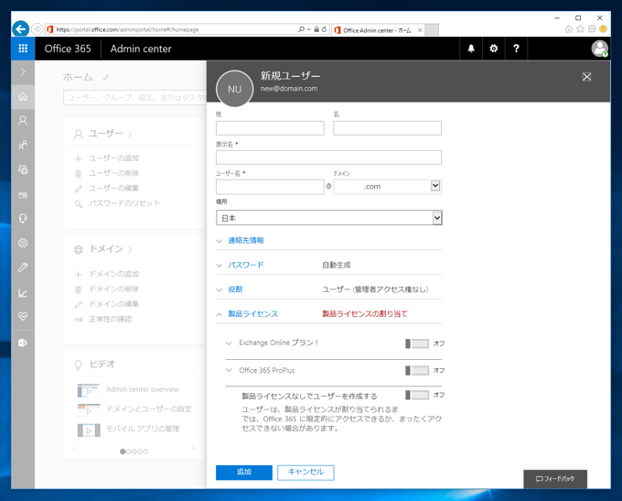Click ドメインの追加 link
The height and width of the screenshot is (501, 622).
coord(113,274)
